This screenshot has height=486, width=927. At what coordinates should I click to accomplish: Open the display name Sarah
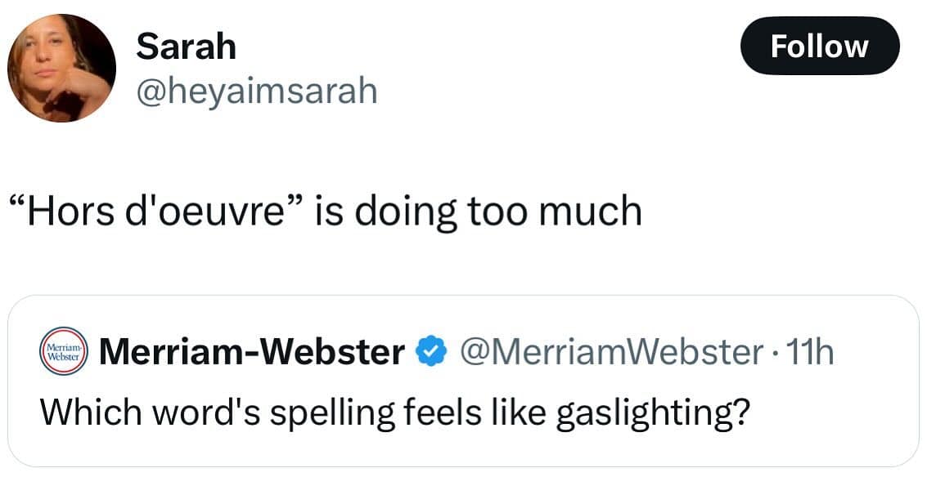[186, 47]
